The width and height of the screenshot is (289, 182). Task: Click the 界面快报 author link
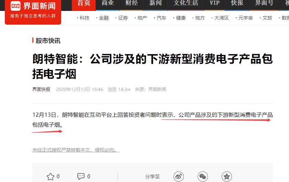click(x=41, y=89)
